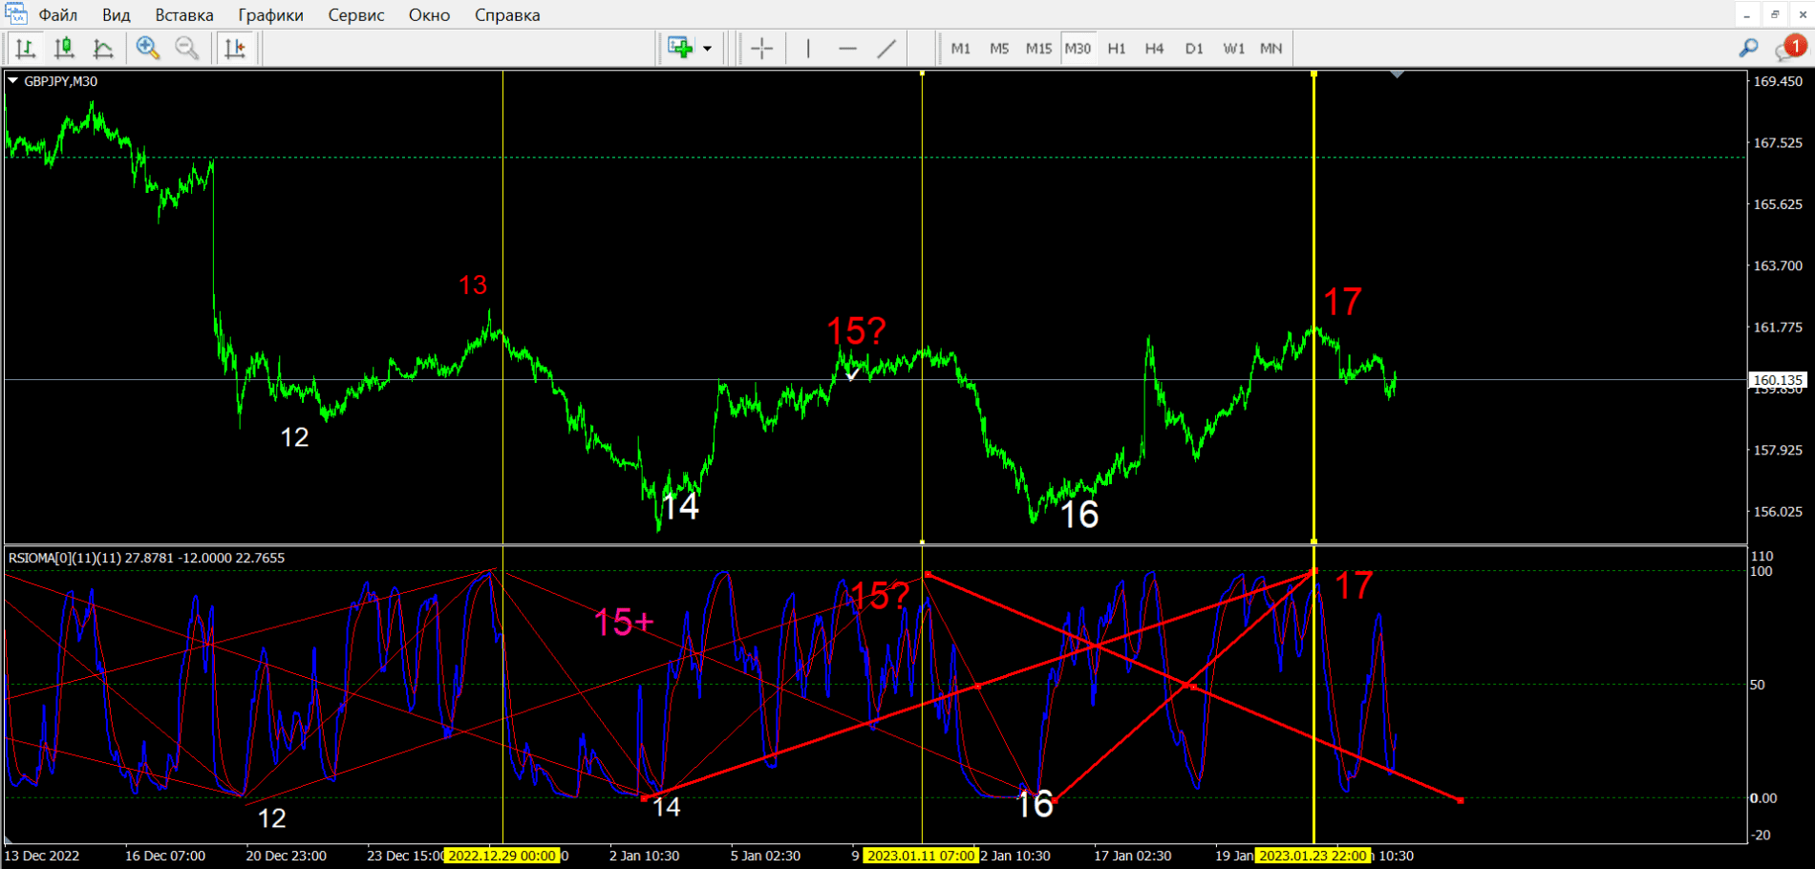This screenshot has width=1815, height=869.
Task: Expand the triangle before GBPJPY,M30 label
Action: coord(12,81)
